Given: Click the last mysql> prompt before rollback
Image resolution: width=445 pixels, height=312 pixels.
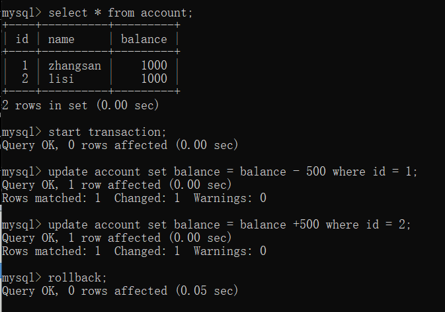Looking at the screenshot, I should coord(22,278).
